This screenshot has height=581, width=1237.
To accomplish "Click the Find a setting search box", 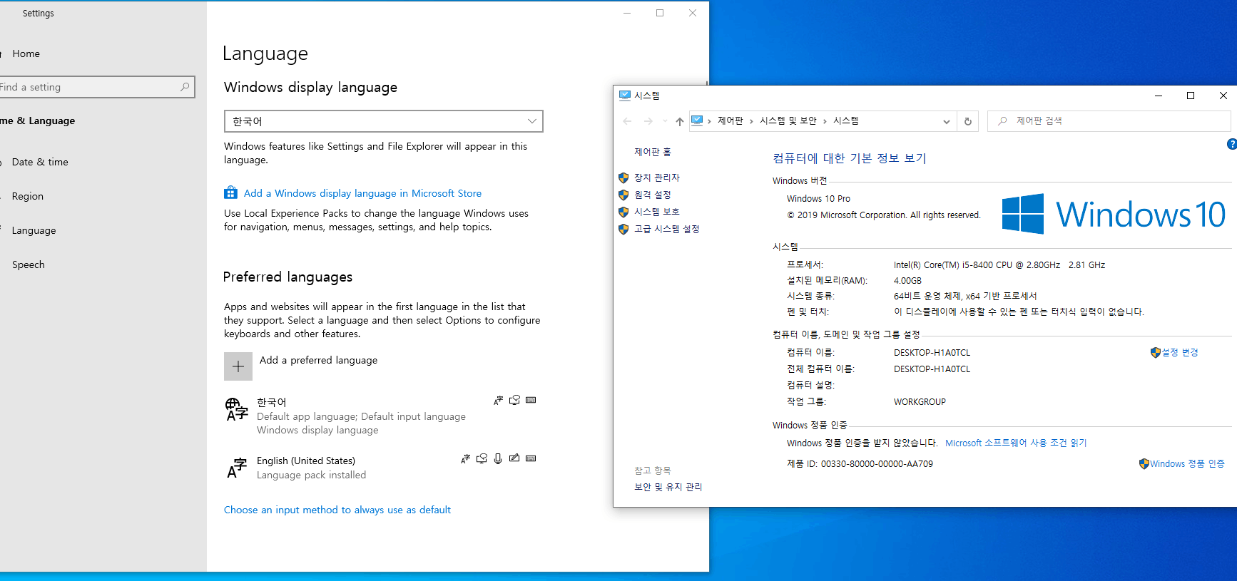I will pos(97,87).
